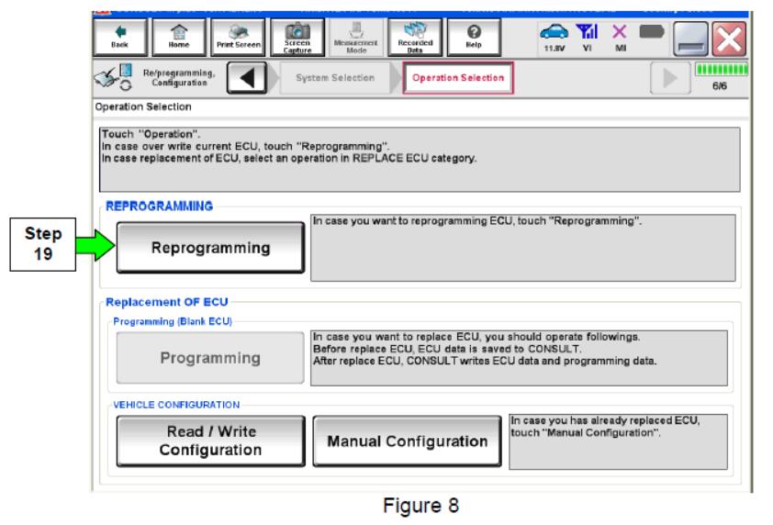Click the dark battery indicator icon

652,32
